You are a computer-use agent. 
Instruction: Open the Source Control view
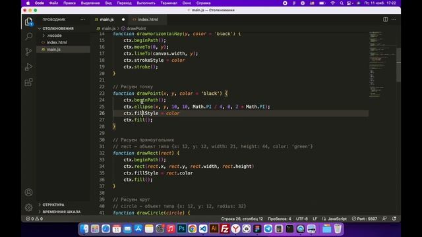pos(28,51)
